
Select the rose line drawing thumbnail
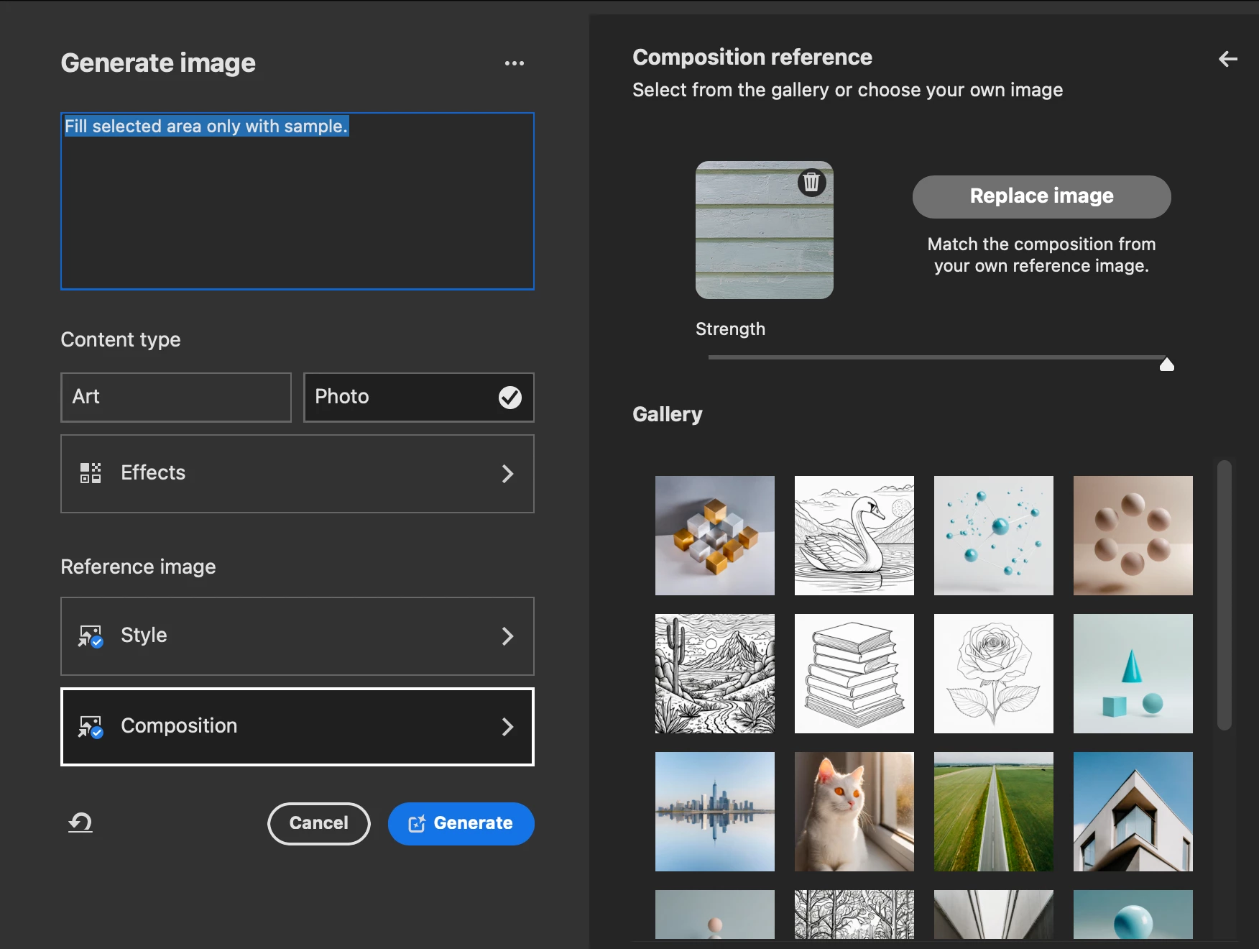tap(994, 674)
